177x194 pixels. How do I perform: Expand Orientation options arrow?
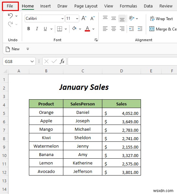click(x=137, y=18)
